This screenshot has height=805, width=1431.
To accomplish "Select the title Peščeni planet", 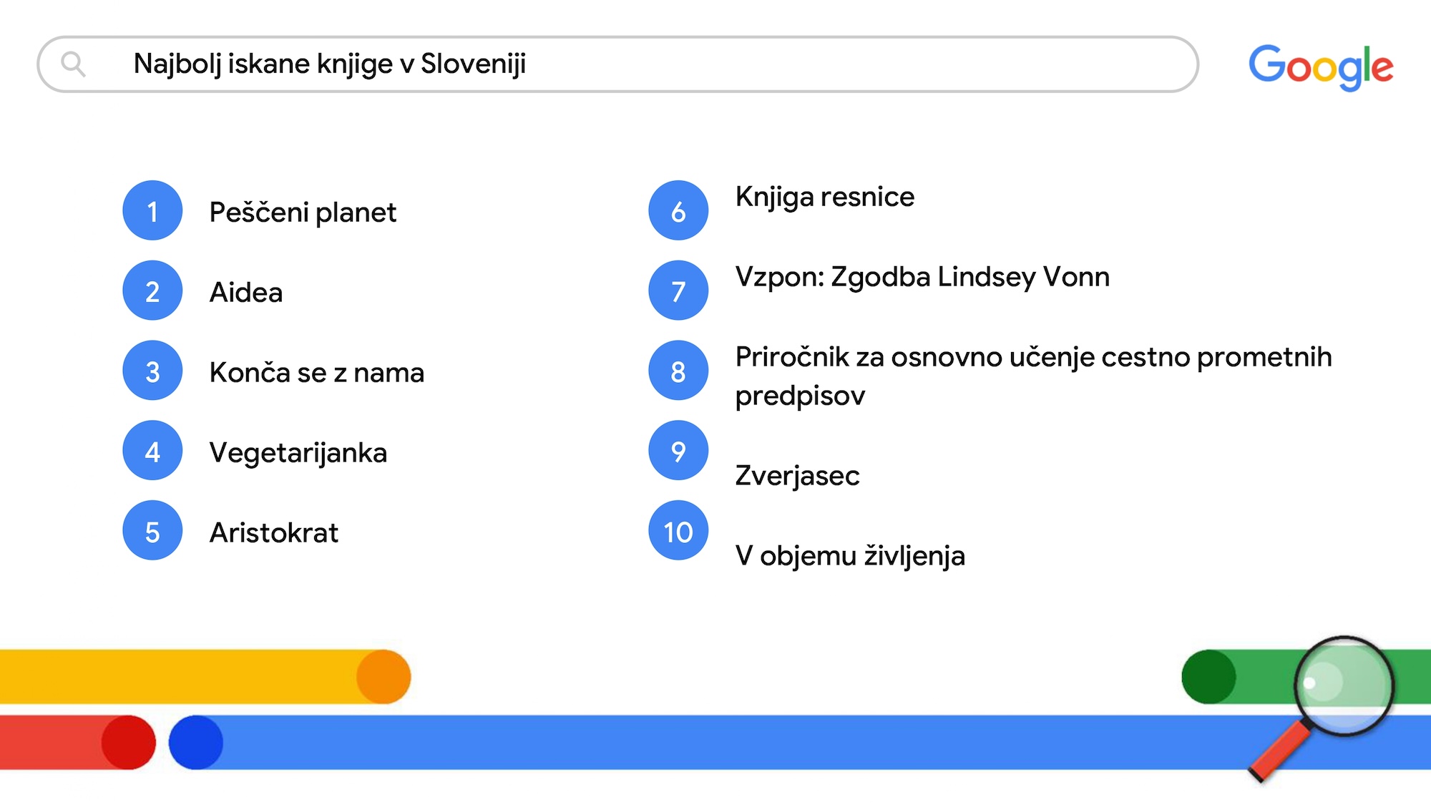I will click(x=303, y=213).
